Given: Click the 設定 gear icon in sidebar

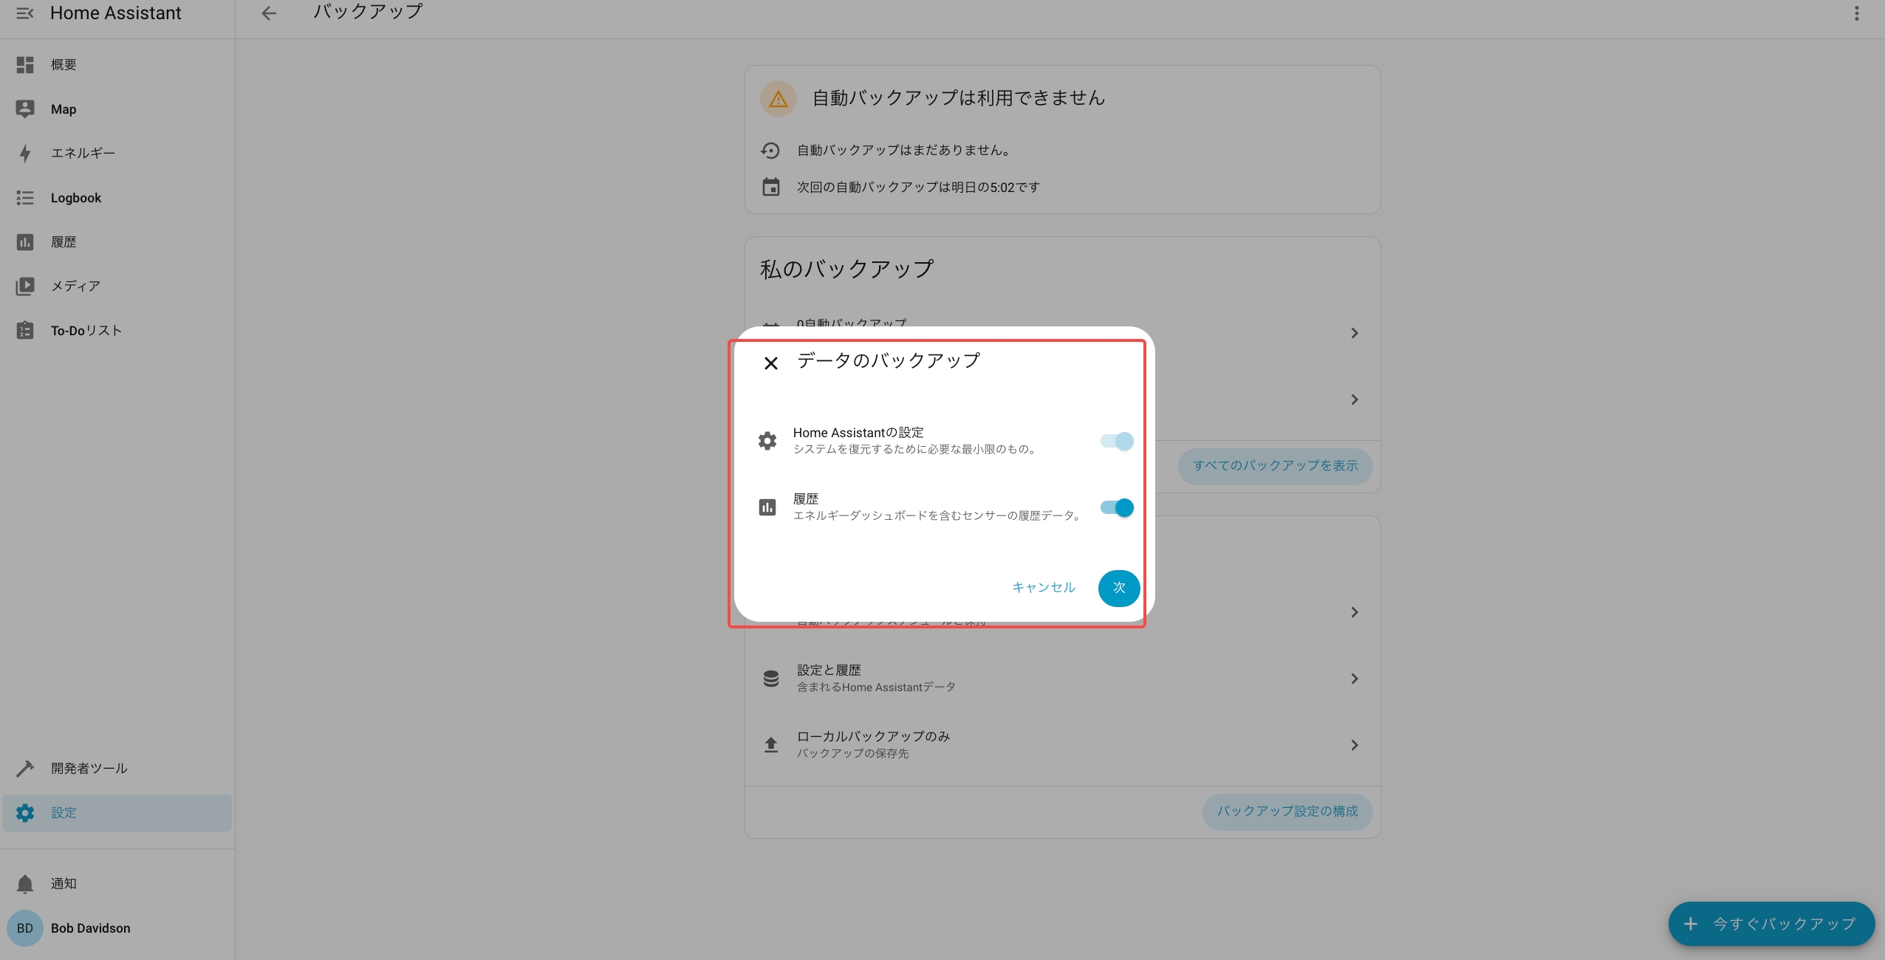Looking at the screenshot, I should [25, 813].
